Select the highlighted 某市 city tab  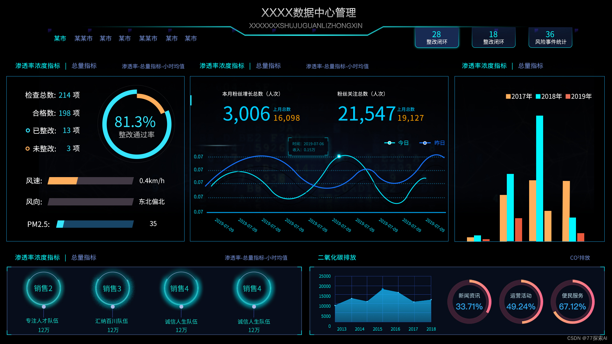point(60,39)
